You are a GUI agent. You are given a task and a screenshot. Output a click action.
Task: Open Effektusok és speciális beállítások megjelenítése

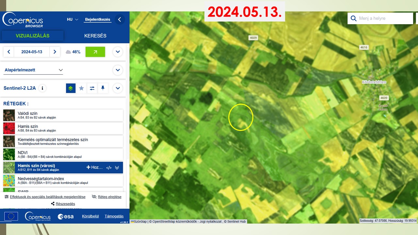pos(45,197)
